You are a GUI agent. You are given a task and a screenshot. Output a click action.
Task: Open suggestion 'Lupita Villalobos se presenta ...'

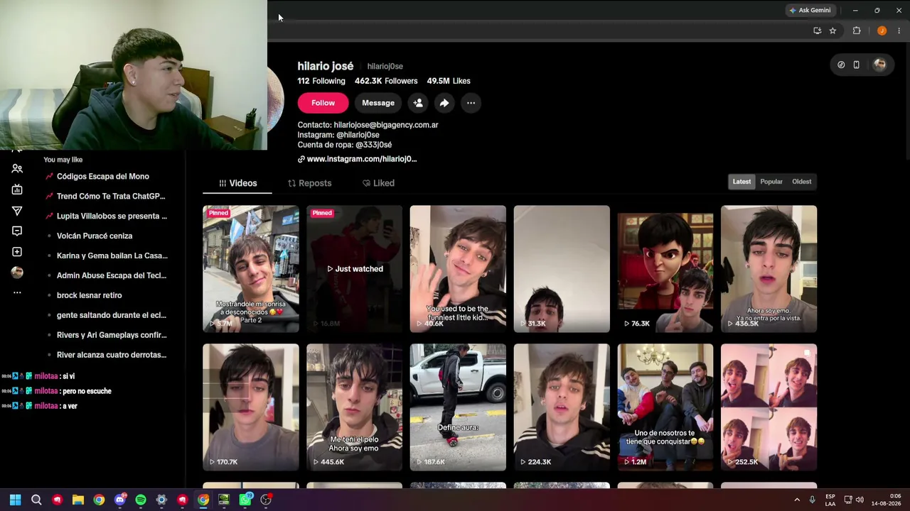112,216
